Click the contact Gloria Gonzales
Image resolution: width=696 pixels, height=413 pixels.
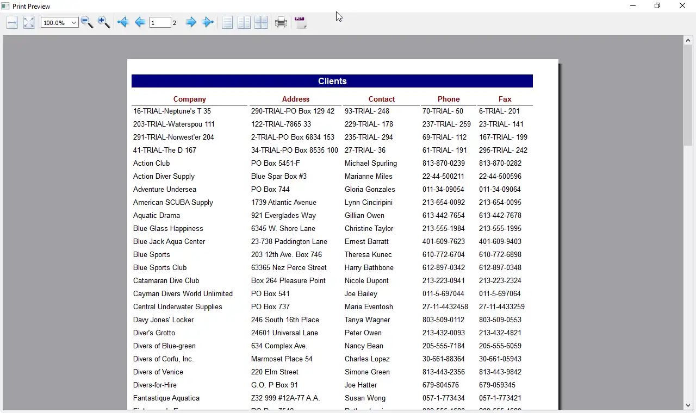(370, 189)
